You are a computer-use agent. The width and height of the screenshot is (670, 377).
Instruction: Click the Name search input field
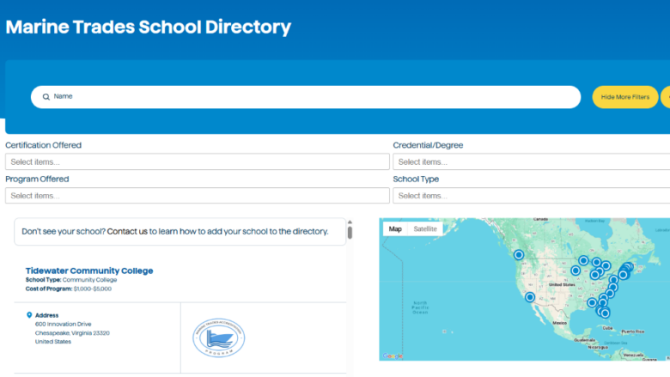coord(306,97)
